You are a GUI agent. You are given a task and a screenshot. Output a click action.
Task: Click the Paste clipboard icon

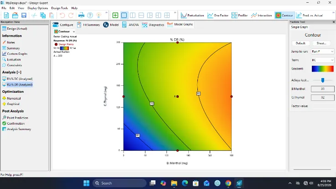[x=52, y=15]
